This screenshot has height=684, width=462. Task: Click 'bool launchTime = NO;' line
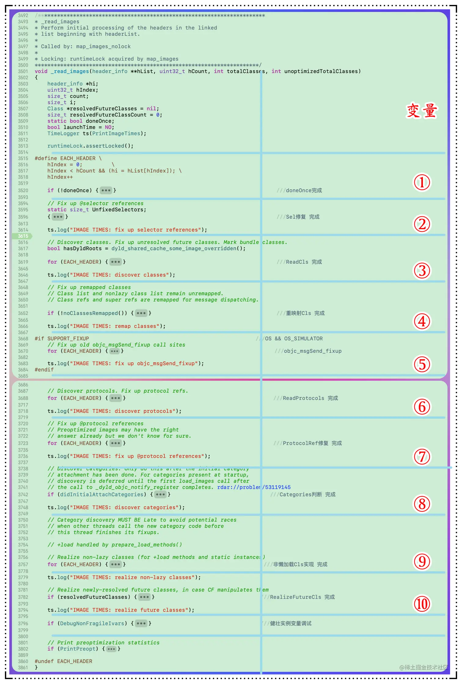(x=81, y=127)
